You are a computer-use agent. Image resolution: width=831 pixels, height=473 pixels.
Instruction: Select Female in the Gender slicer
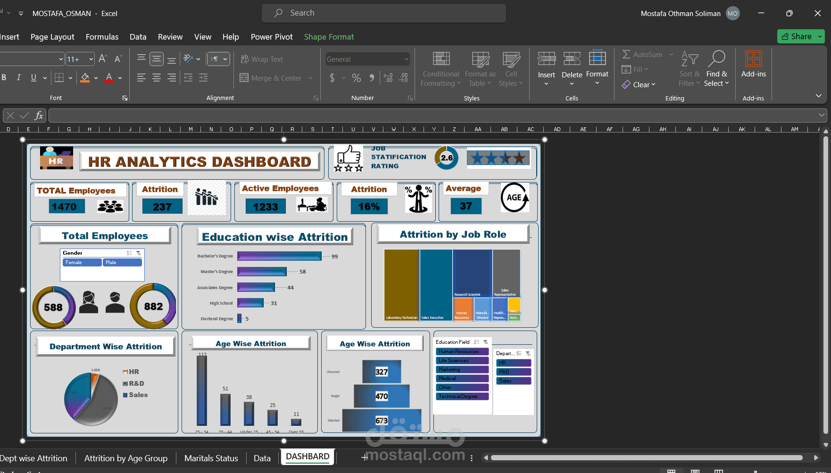click(x=81, y=262)
